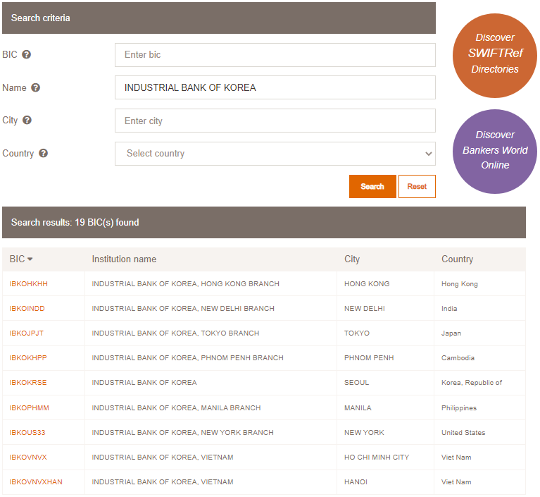540x497 pixels.
Task: Open Discover SWIFTRef Directories circle
Action: [x=494, y=56]
